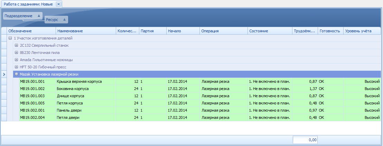This screenshot has height=146, width=383.
Task: Select row MB19.002.004
Action: (x=200, y=118)
